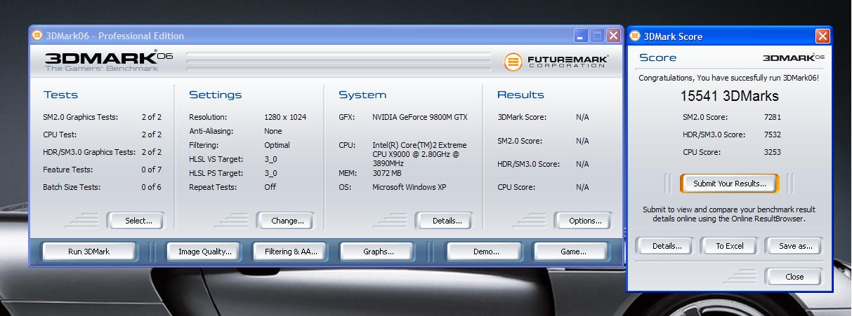Click Close button in Score window
Screen dimensions: 852x316
(x=794, y=277)
